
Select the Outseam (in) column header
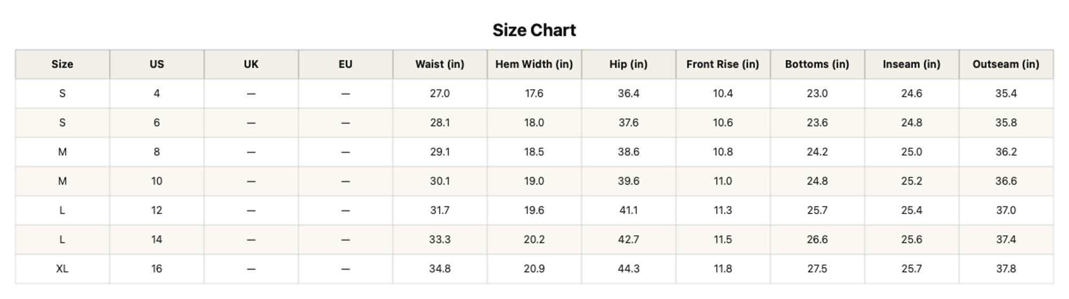coord(1006,64)
